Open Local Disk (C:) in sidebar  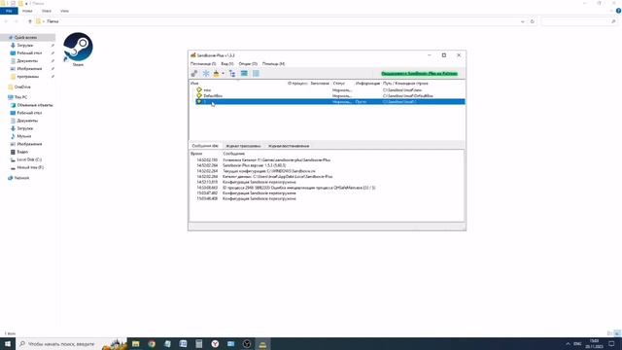29,159
